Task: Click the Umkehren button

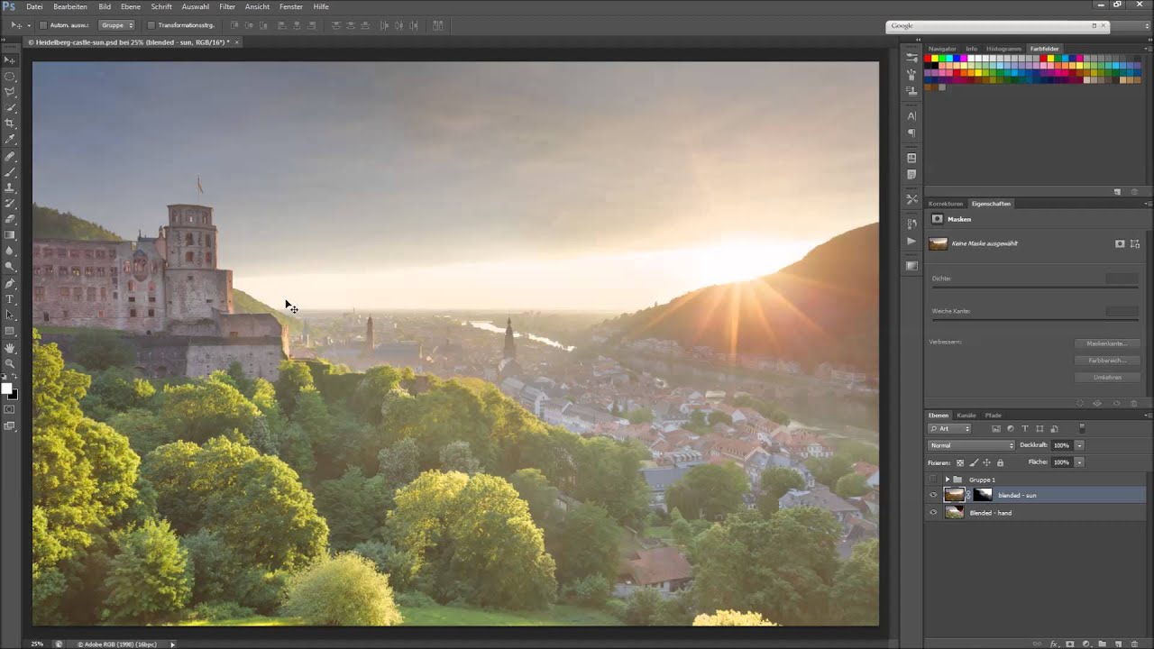Action: click(1107, 377)
